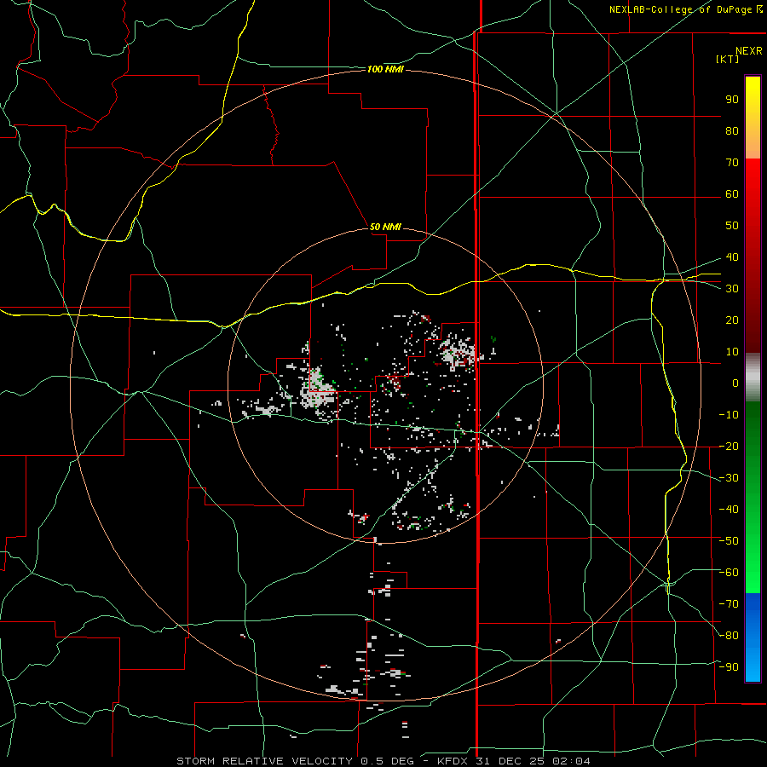767x767 pixels.
Task: Click the 02:04 timestamp
Action: tap(571, 761)
